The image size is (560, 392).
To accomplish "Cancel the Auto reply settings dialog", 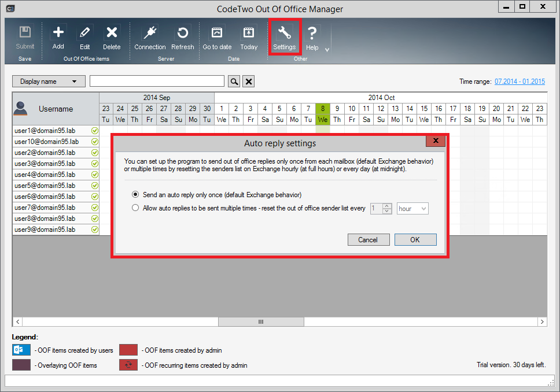I will 368,239.
